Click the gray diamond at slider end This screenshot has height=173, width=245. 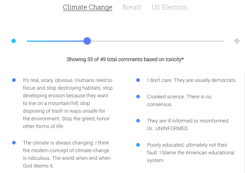point(237,41)
